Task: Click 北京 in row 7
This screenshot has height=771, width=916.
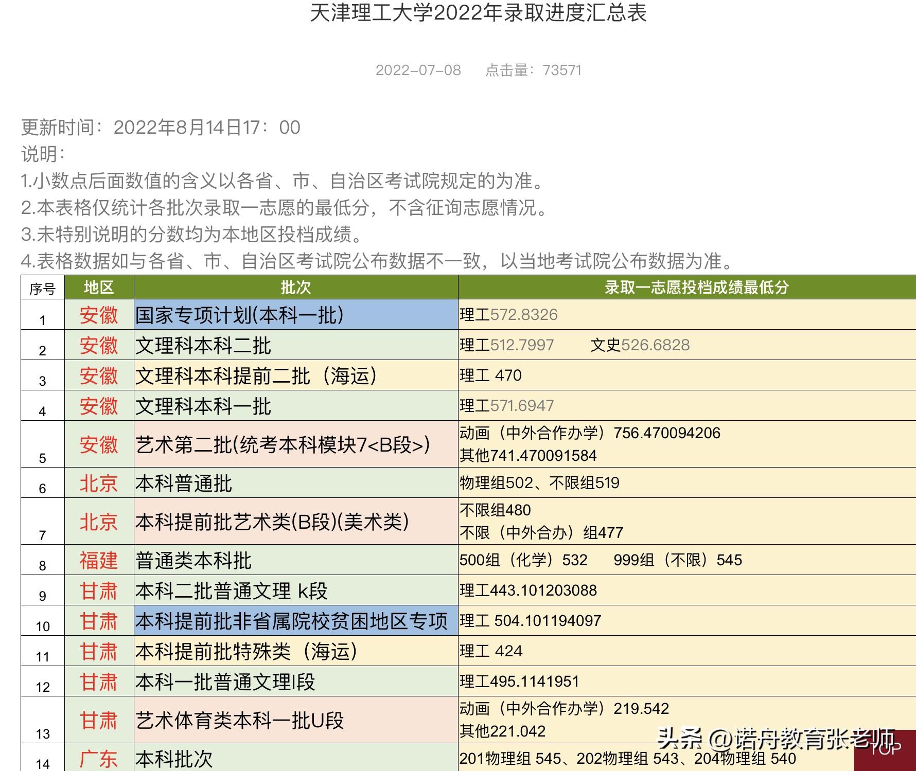Action: (99, 522)
